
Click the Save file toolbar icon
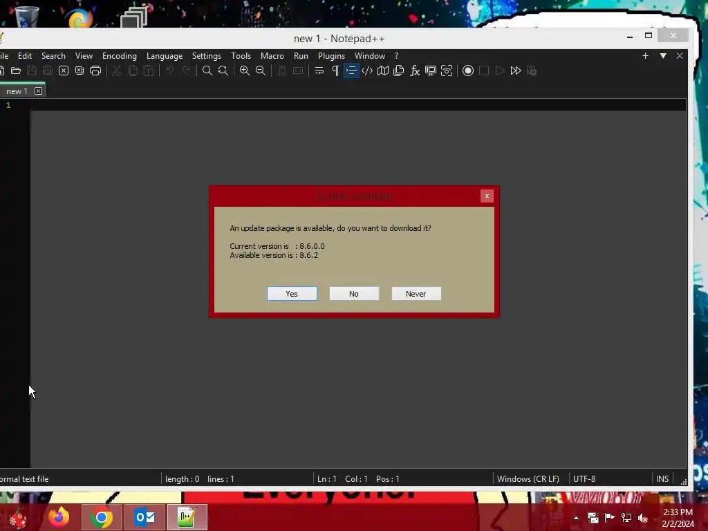point(32,71)
